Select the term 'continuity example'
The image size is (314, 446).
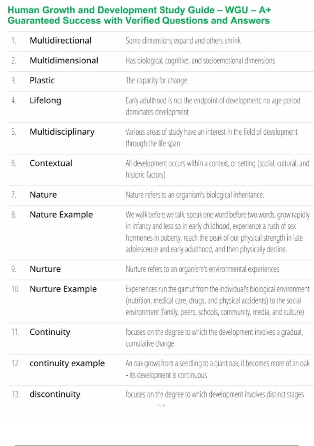click(67, 363)
